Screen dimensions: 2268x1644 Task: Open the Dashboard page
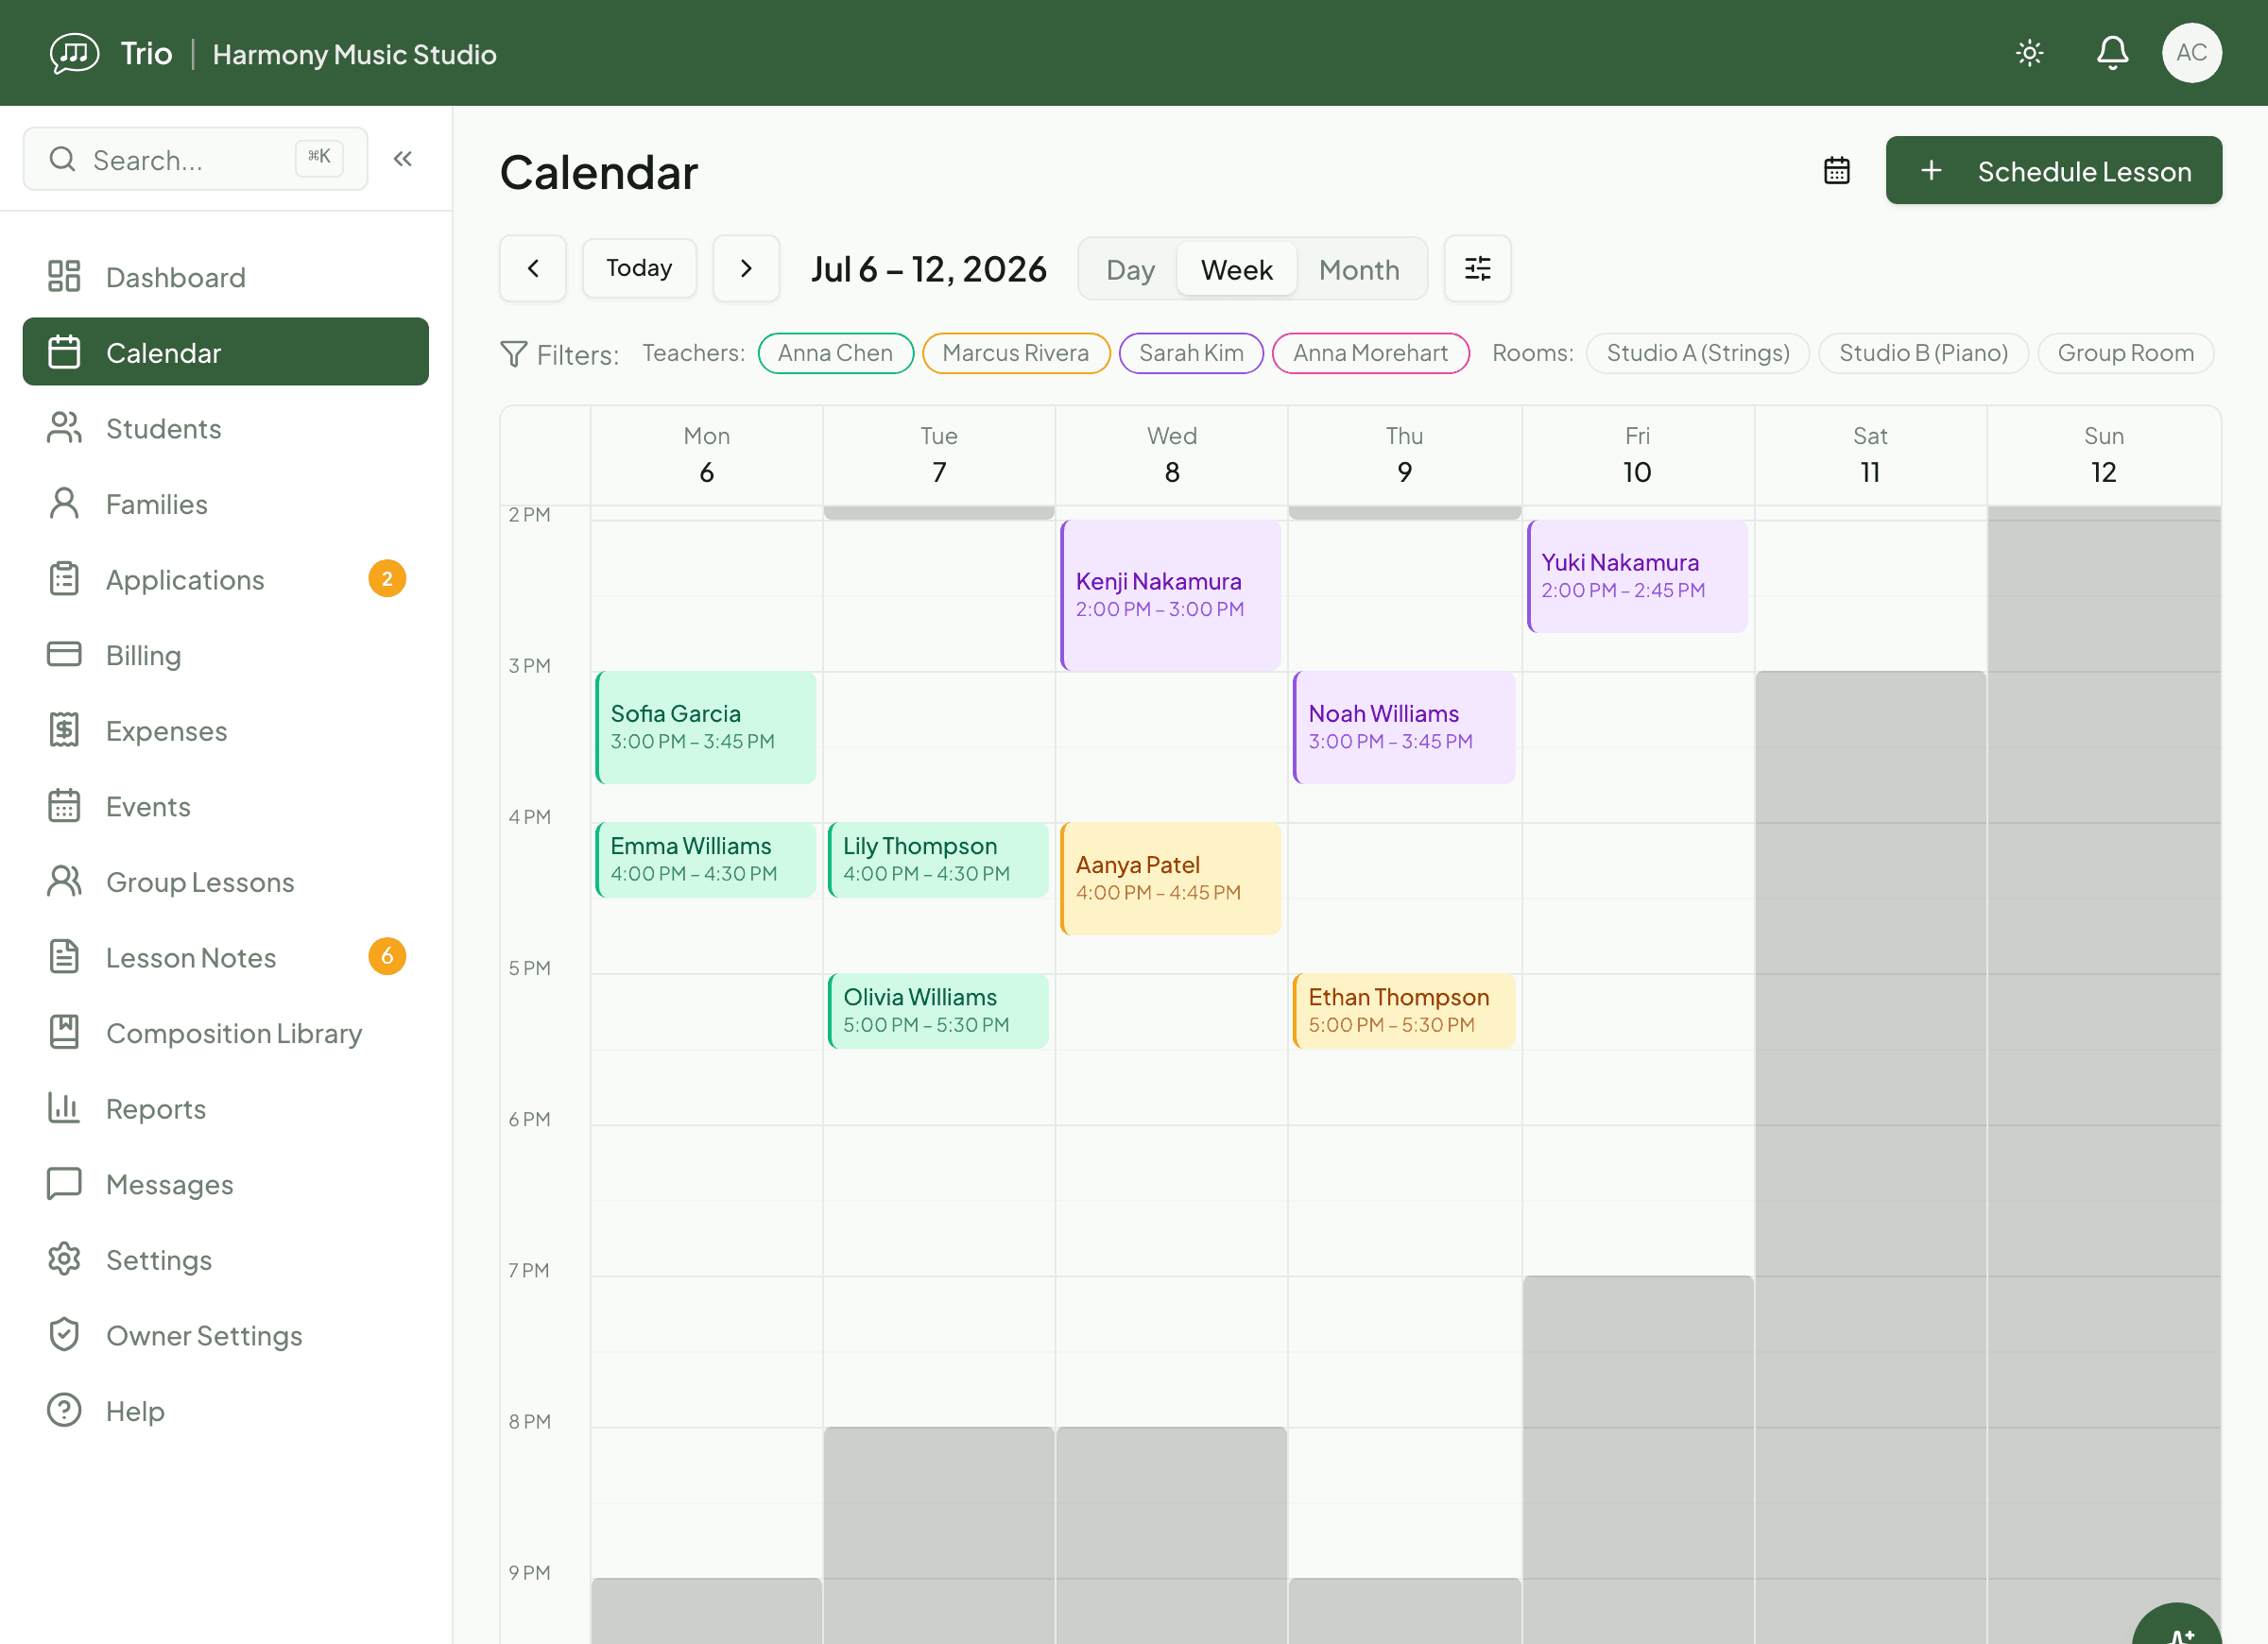(226, 277)
